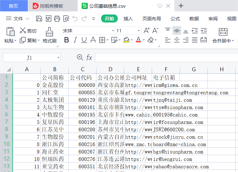
Task: Toggle strikethrough text formatting
Action: (x=93, y=40)
